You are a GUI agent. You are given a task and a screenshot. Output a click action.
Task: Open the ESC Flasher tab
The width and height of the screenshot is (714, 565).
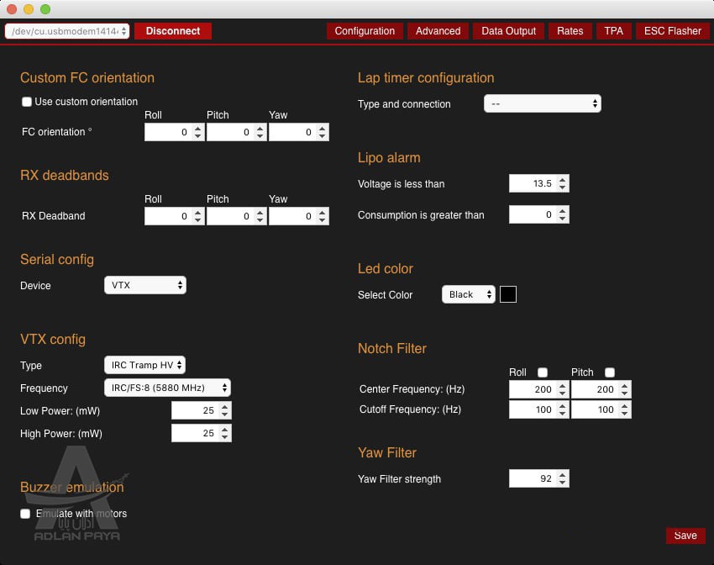click(673, 31)
